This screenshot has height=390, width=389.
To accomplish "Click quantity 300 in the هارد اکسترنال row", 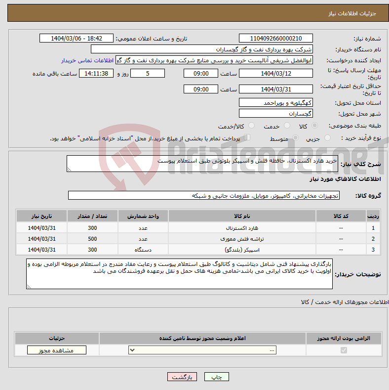I will point(92,228).
